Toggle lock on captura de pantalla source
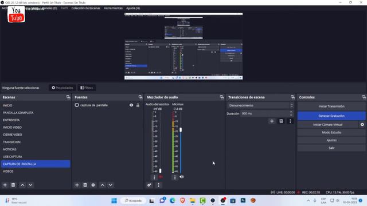 (138, 105)
